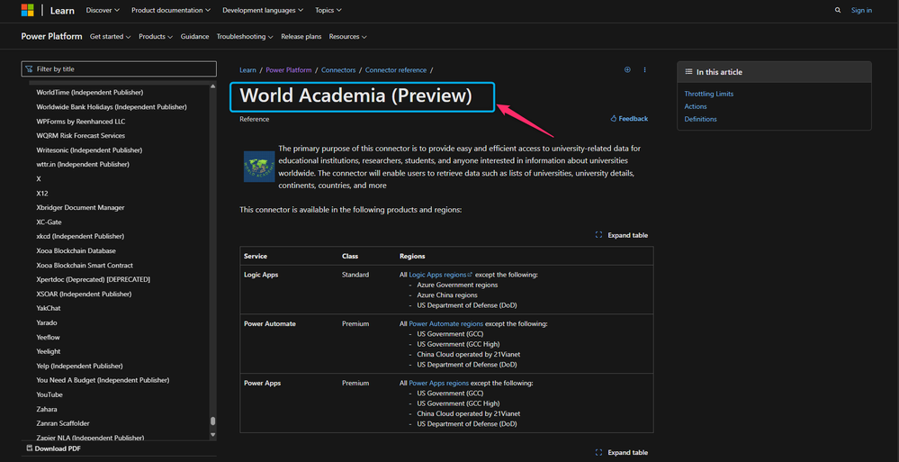Open the Logic Apps regions link
Image resolution: width=899 pixels, height=462 pixels.
(x=440, y=275)
